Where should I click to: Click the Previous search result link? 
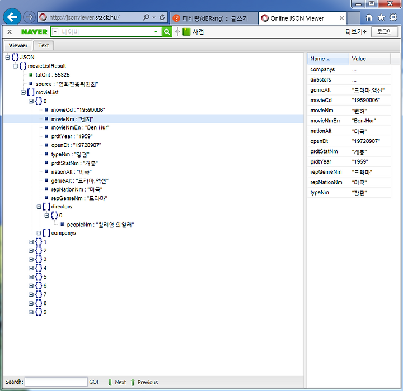pyautogui.click(x=148, y=382)
